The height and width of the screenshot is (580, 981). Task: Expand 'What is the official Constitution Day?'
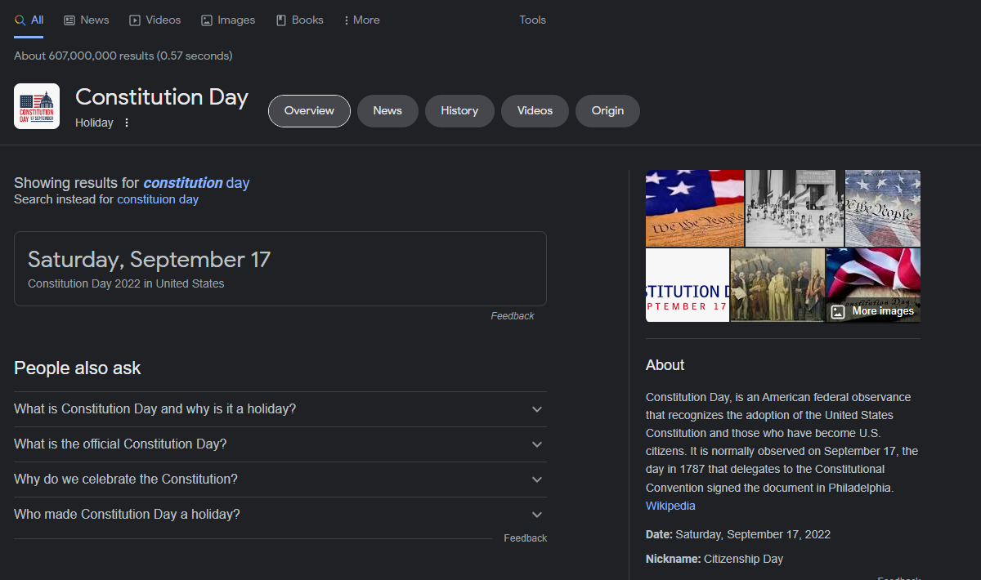pos(280,444)
